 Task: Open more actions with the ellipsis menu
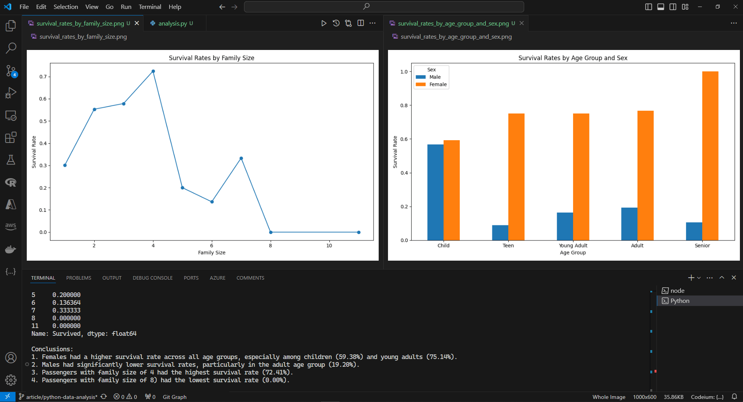click(710, 278)
